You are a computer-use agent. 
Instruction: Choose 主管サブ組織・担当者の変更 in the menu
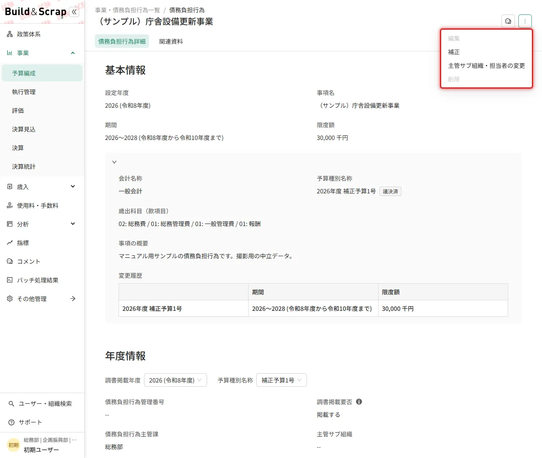pos(486,66)
